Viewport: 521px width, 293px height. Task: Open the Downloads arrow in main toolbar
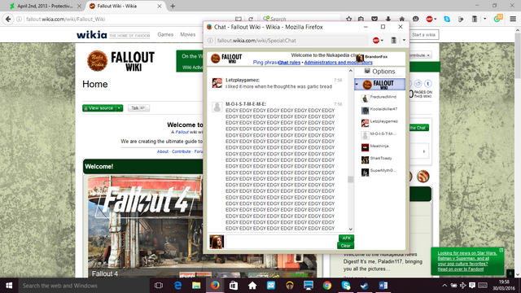pos(388,20)
